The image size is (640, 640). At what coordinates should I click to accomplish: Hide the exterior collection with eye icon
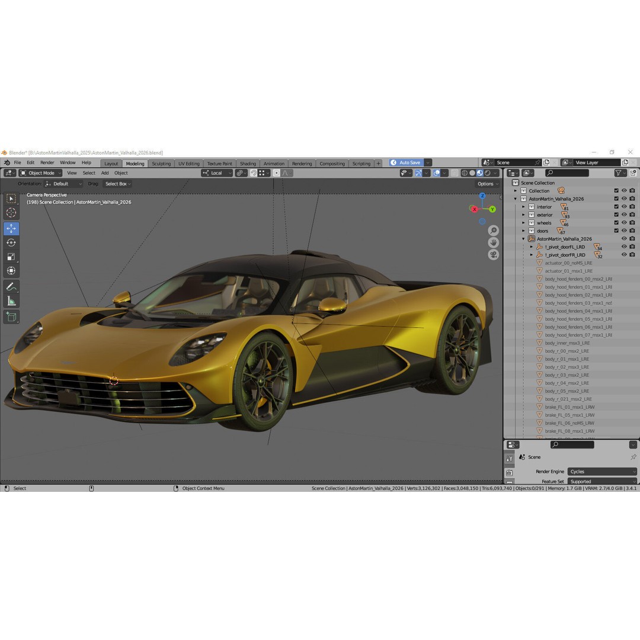point(624,215)
